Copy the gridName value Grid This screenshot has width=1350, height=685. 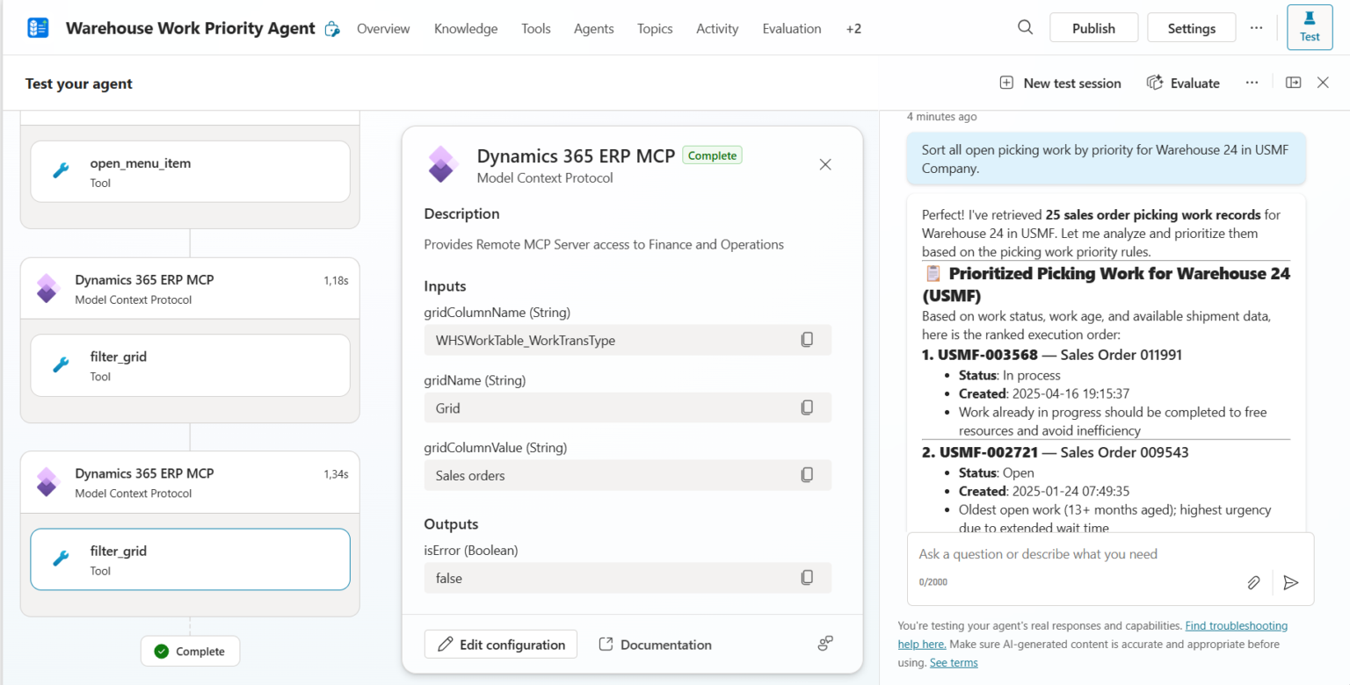pos(807,407)
